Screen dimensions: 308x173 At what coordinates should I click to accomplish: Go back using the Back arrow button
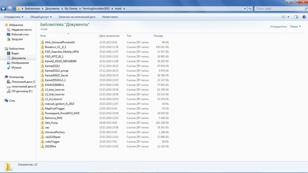(x=3, y=9)
